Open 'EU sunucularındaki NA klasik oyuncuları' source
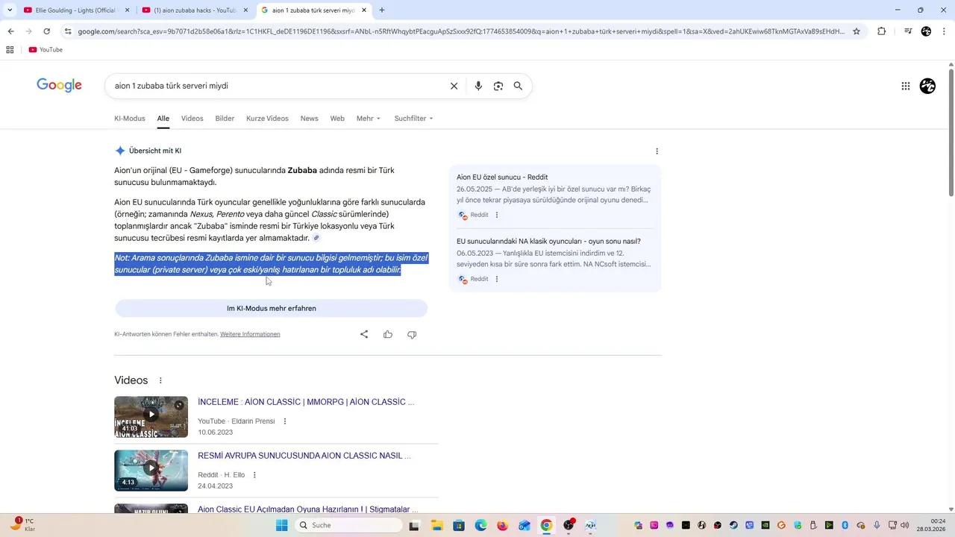The width and height of the screenshot is (955, 537). (548, 241)
